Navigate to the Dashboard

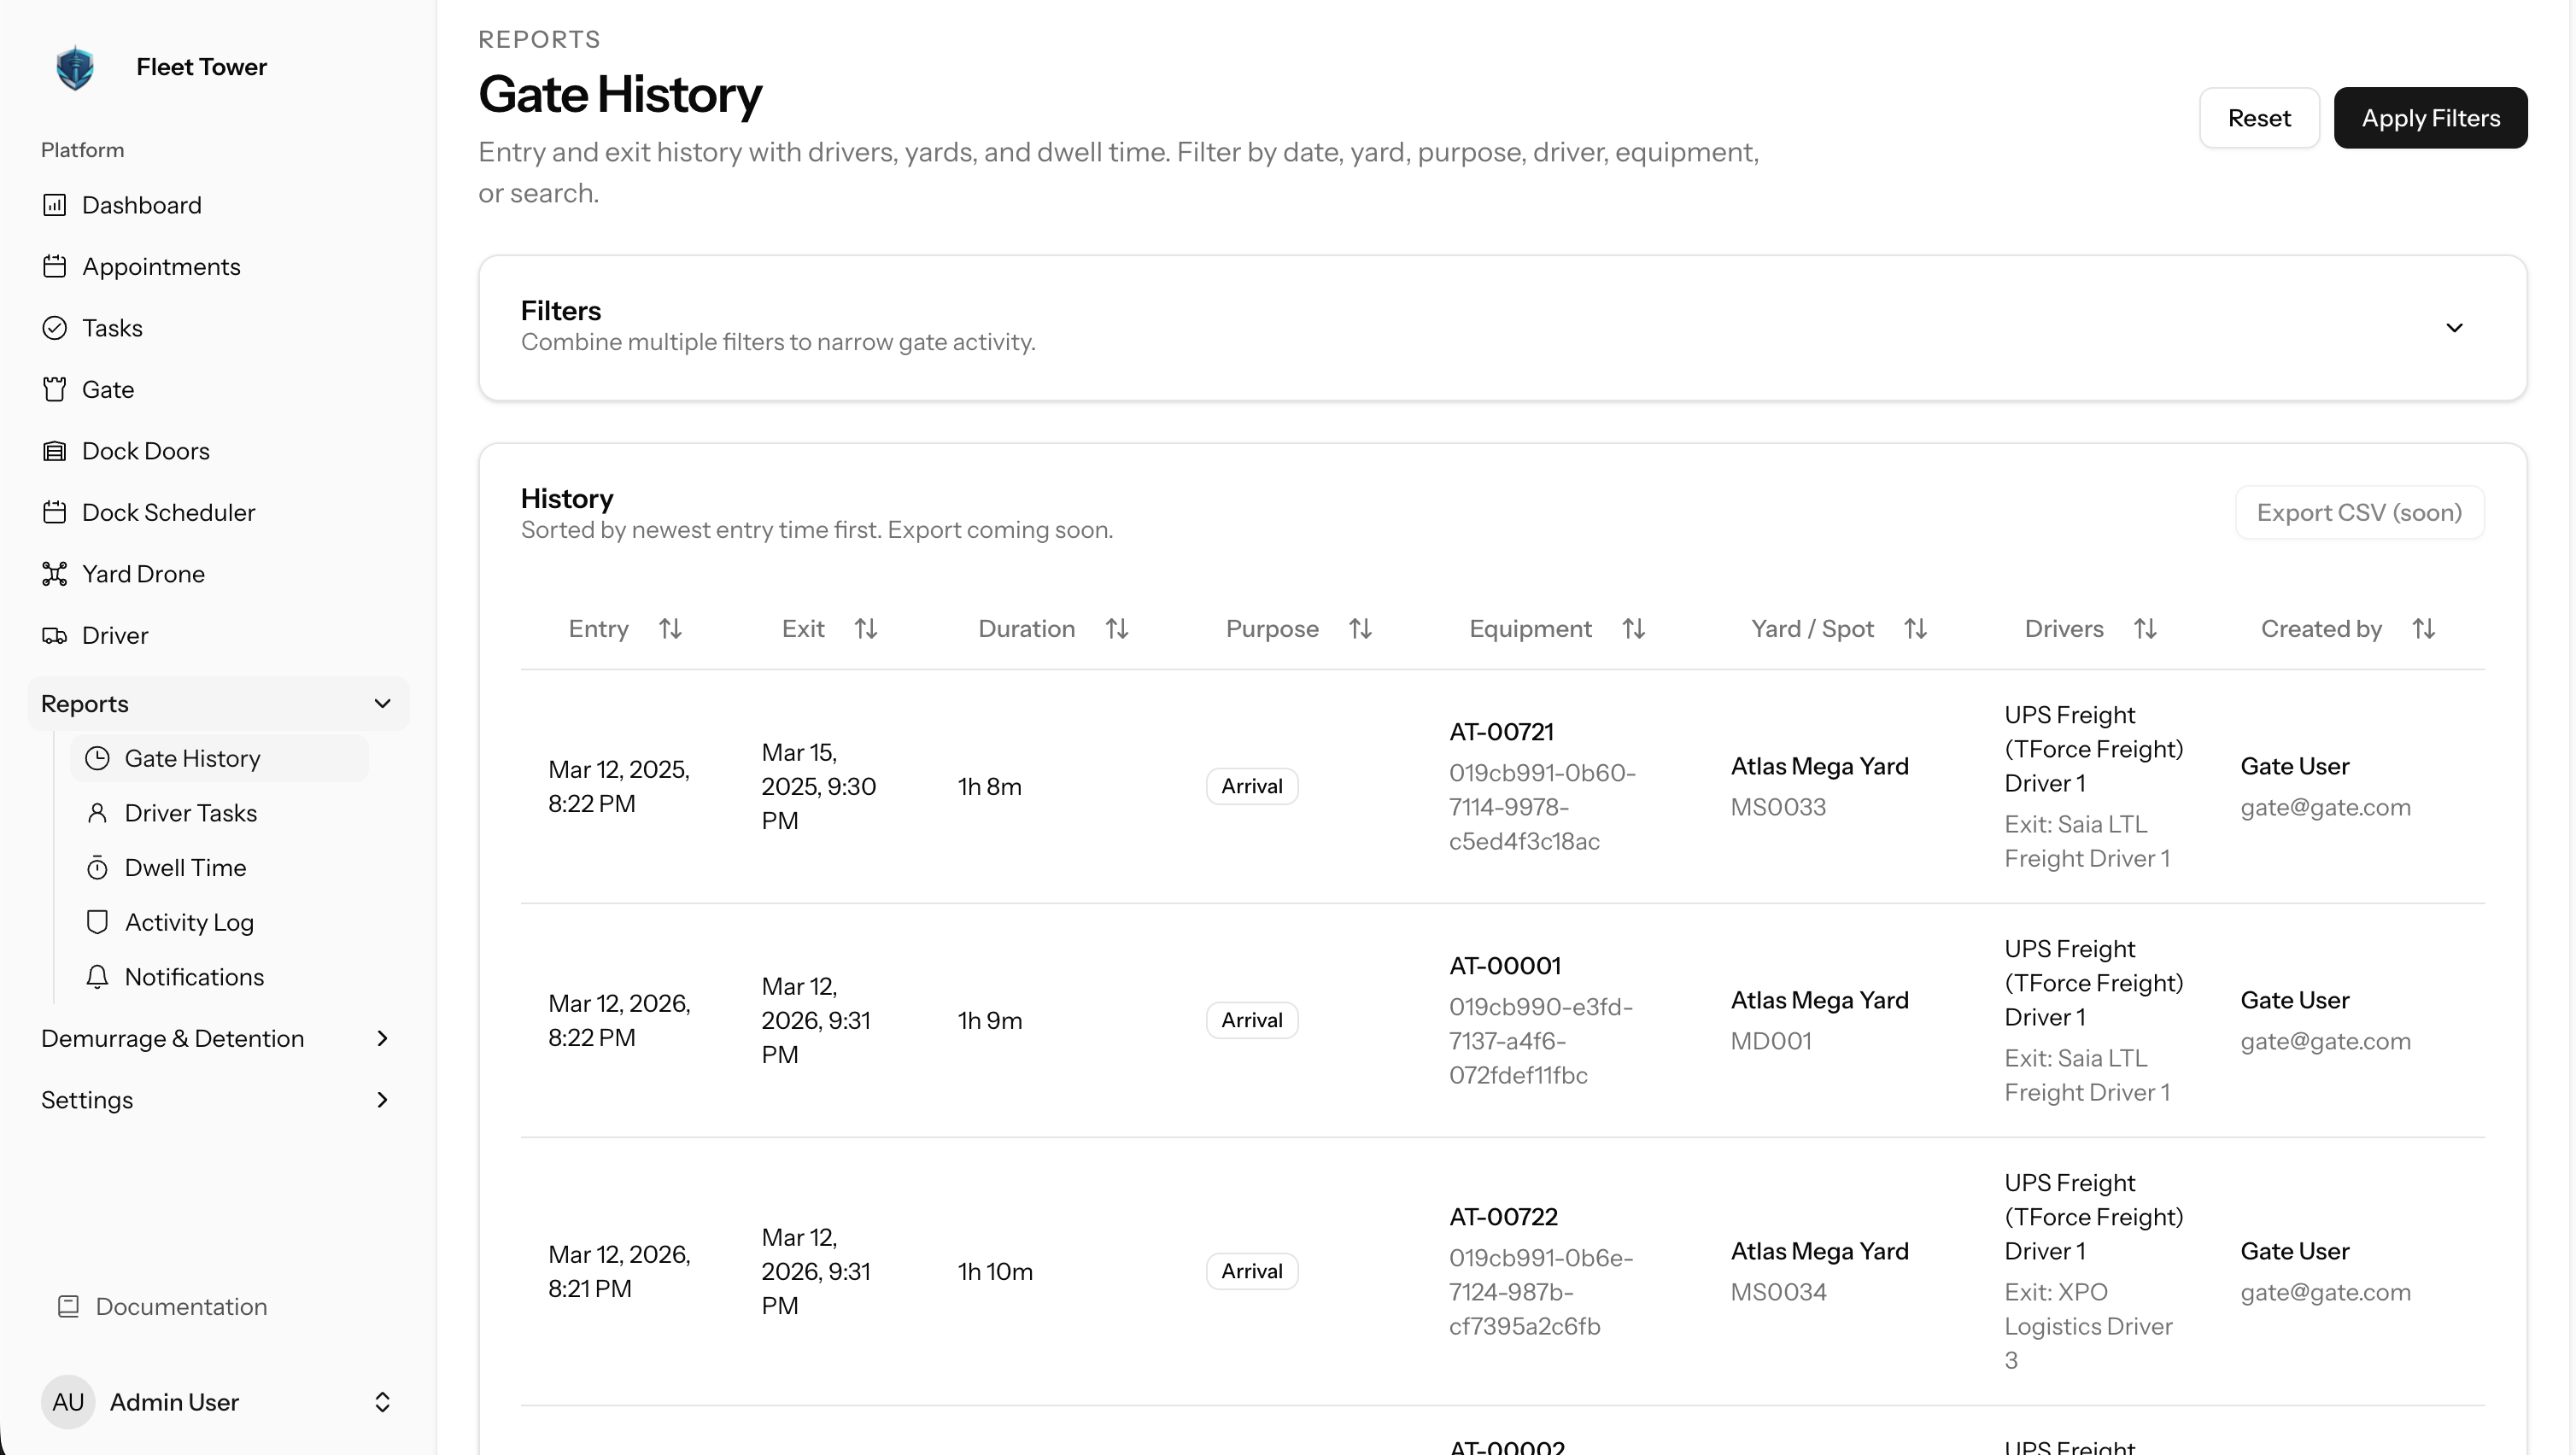141,205
